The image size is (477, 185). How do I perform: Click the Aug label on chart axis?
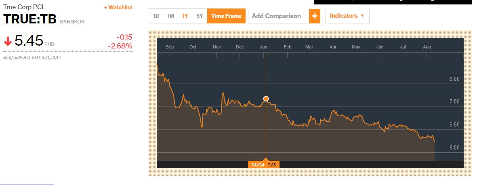(427, 47)
